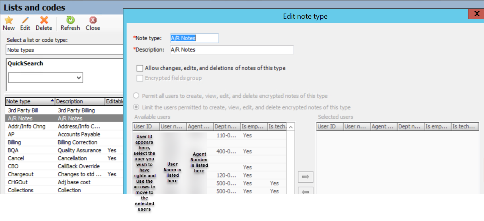Open the list or code type selector
Viewport: 484px width, 221px height.
click(65, 50)
